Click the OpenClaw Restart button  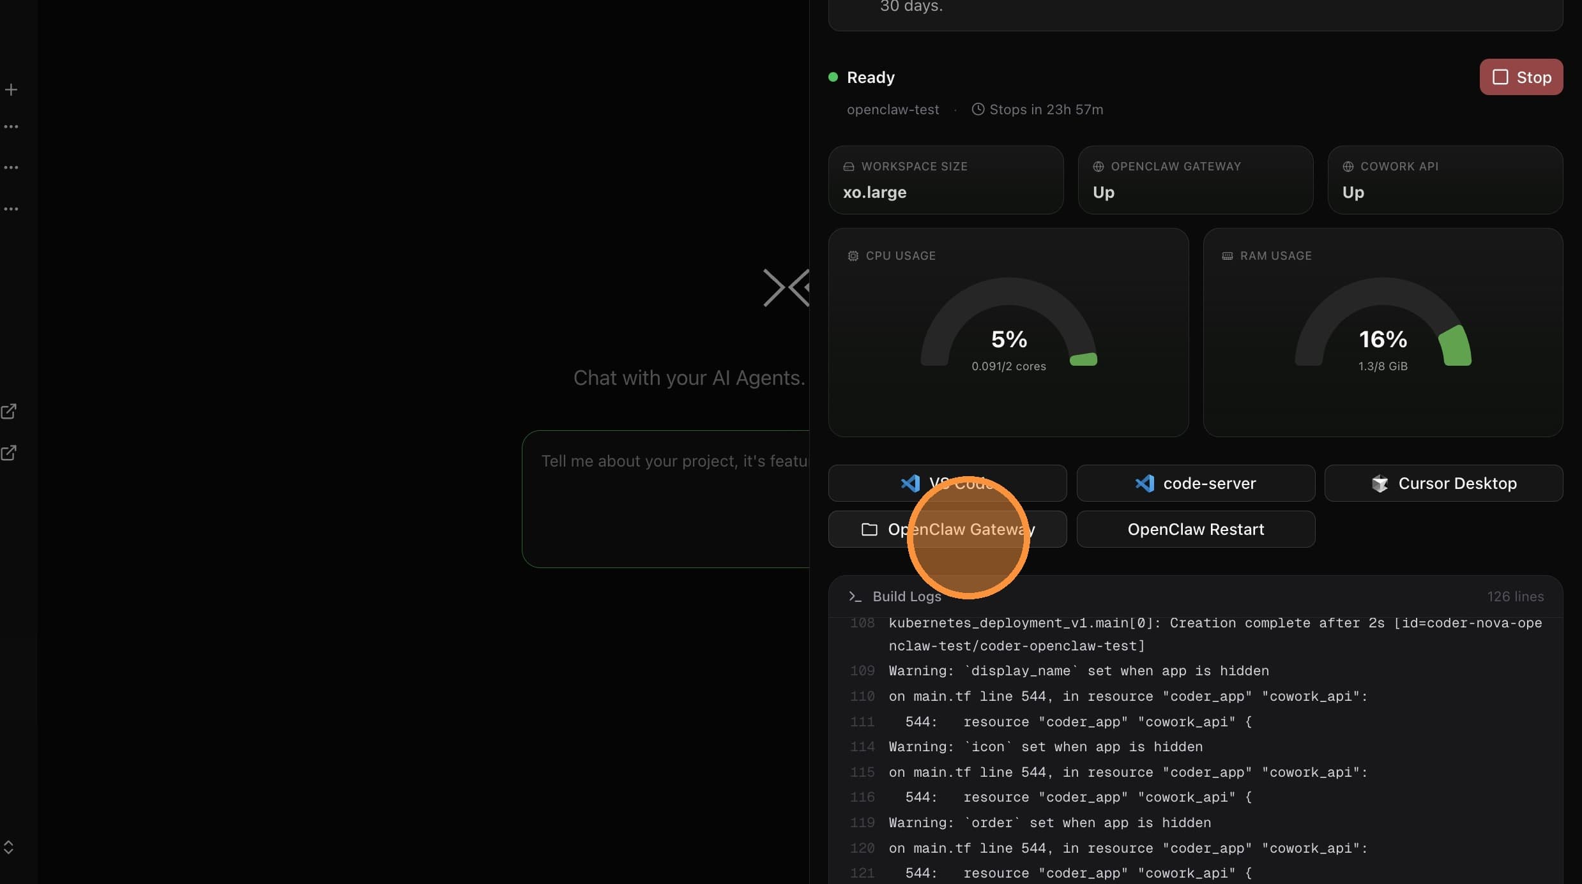click(x=1195, y=529)
